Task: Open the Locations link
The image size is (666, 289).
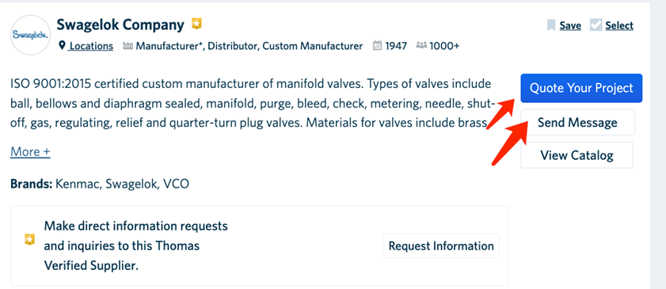Action: click(91, 46)
